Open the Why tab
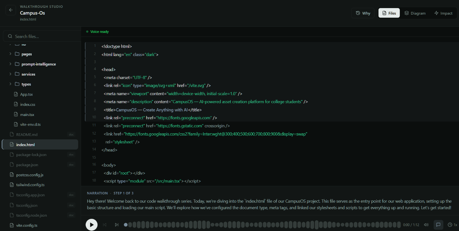The image size is (459, 231). point(363,13)
